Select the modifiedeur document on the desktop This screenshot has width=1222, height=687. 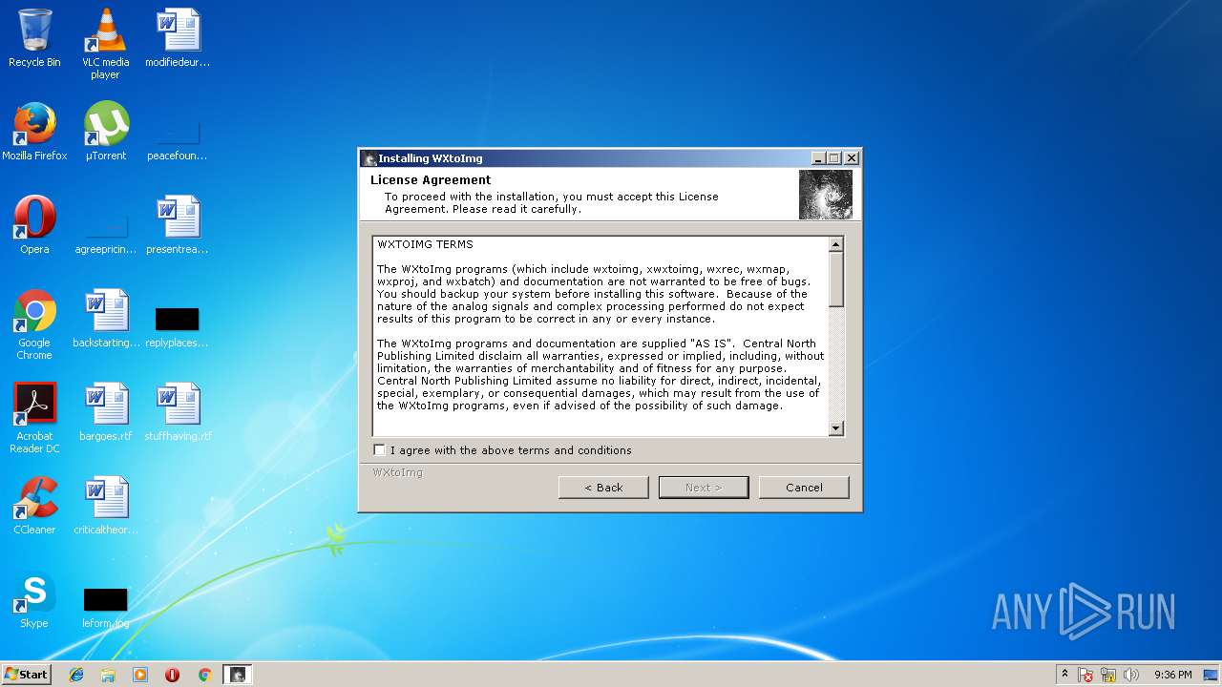[x=178, y=38]
